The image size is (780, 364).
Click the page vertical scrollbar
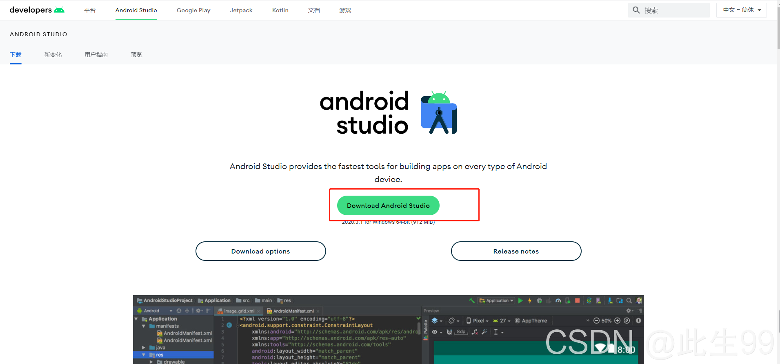pyautogui.click(x=778, y=29)
